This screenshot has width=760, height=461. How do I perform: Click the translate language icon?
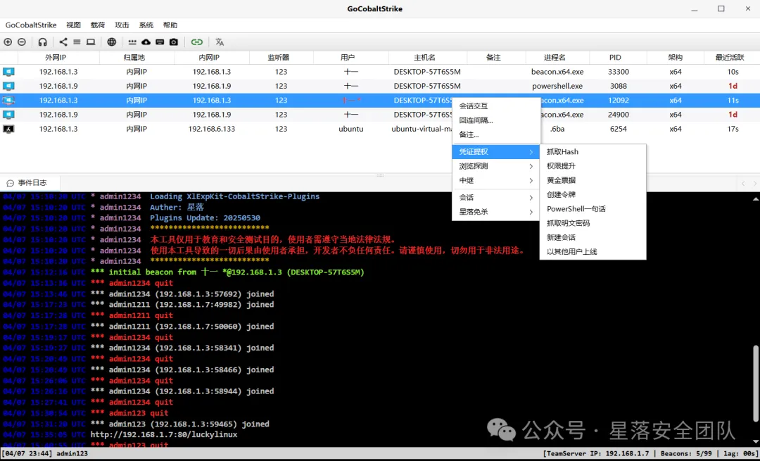220,42
